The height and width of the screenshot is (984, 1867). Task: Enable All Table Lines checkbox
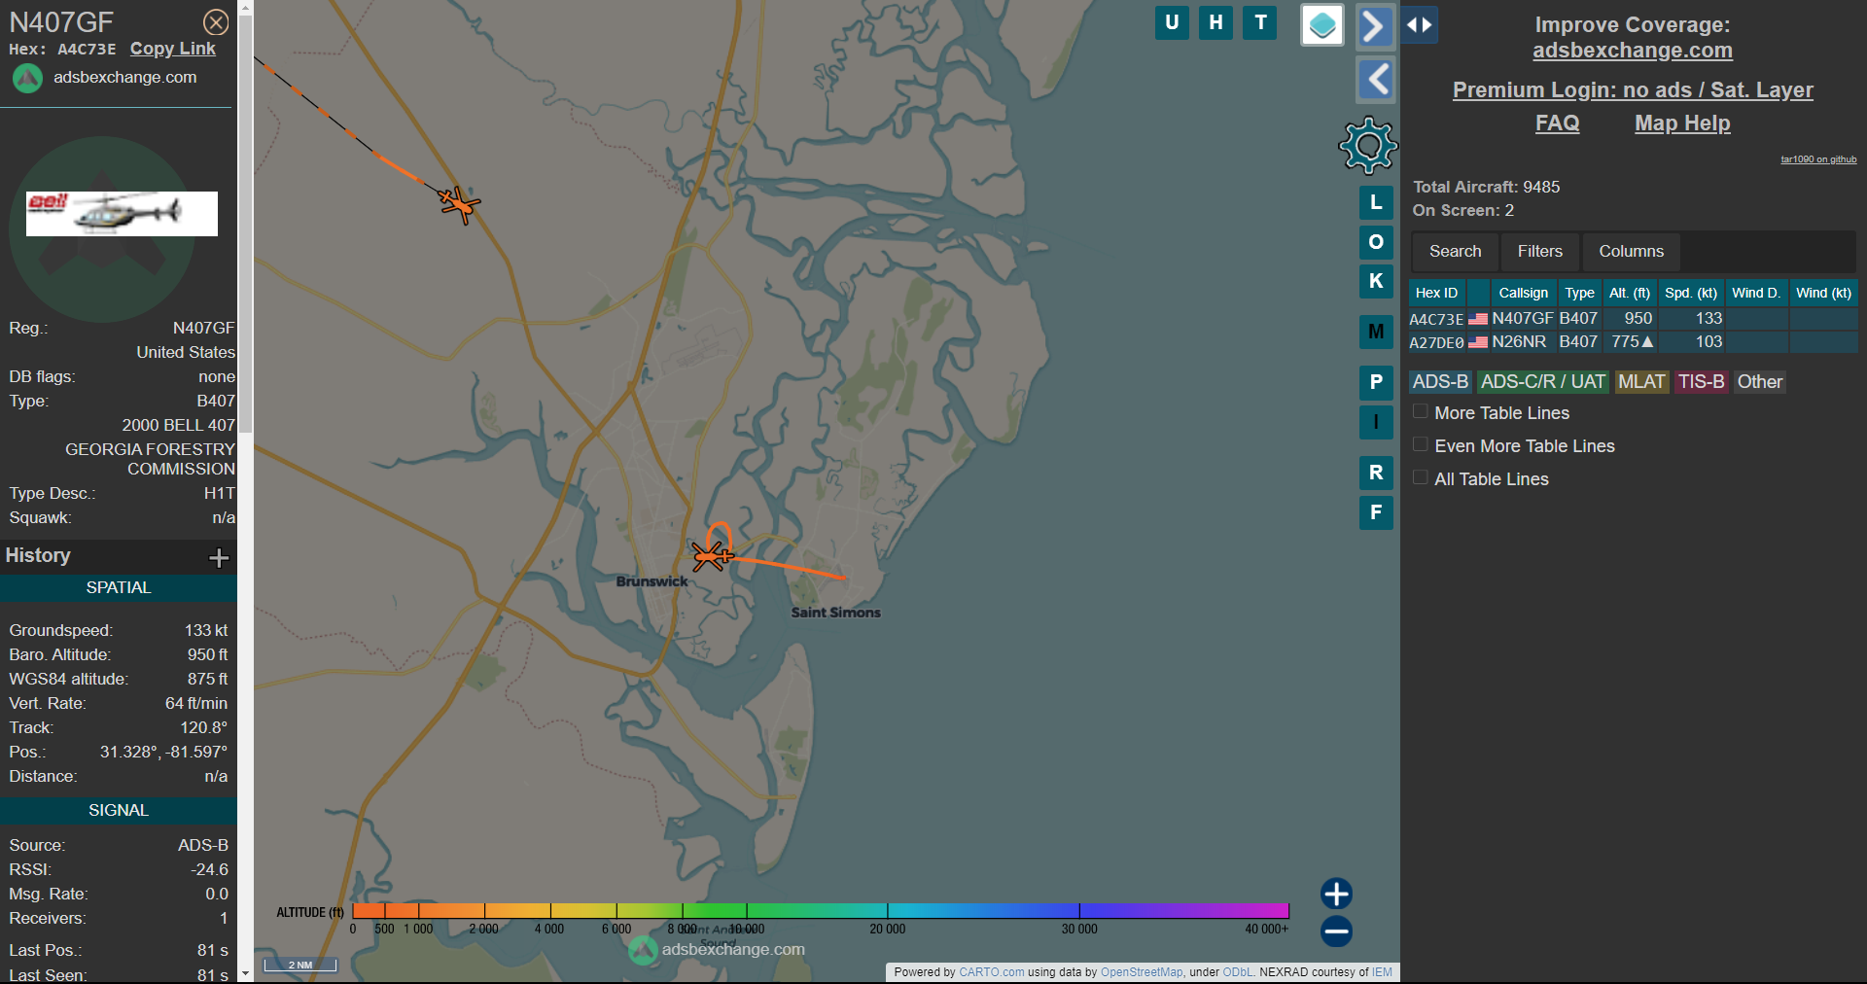coord(1420,477)
